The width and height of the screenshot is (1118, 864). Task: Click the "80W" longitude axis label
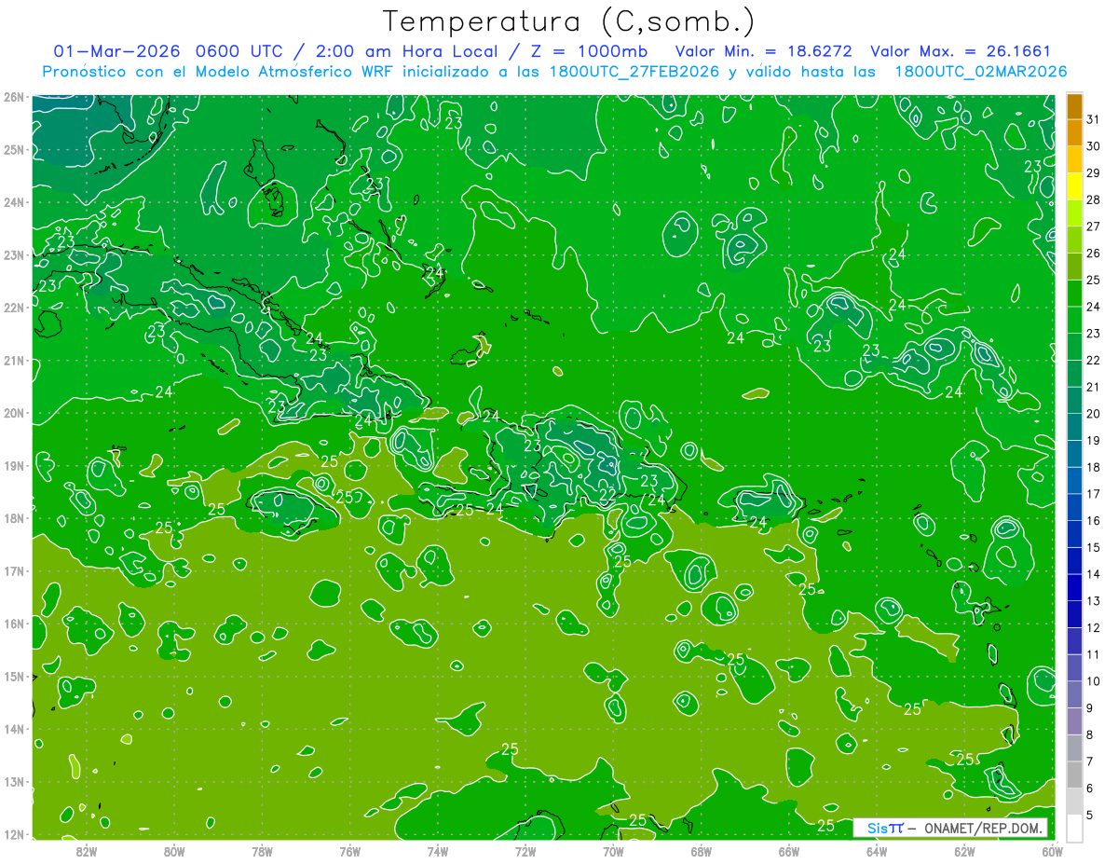pyautogui.click(x=174, y=851)
